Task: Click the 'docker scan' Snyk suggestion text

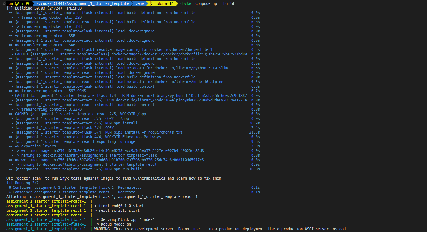Action: tap(113, 178)
